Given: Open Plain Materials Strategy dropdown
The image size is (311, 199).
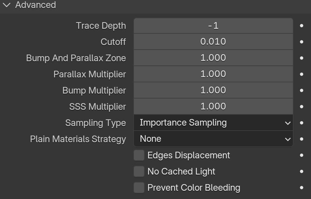Looking at the screenshot, I should click(213, 139).
